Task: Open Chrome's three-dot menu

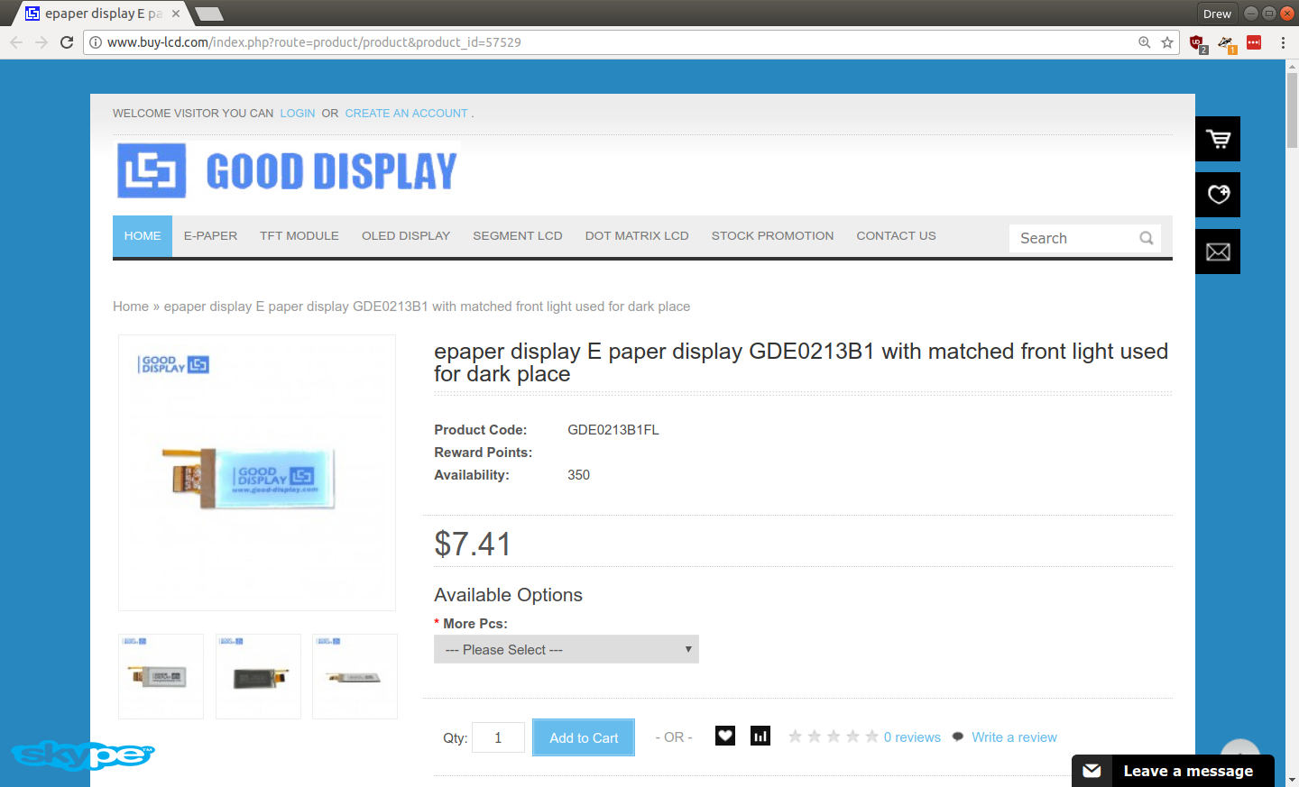Action: pyautogui.click(x=1283, y=42)
